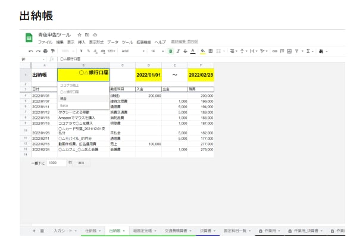Toggle italic formatting
This screenshot has height=239, width=350.
[x=178, y=51]
